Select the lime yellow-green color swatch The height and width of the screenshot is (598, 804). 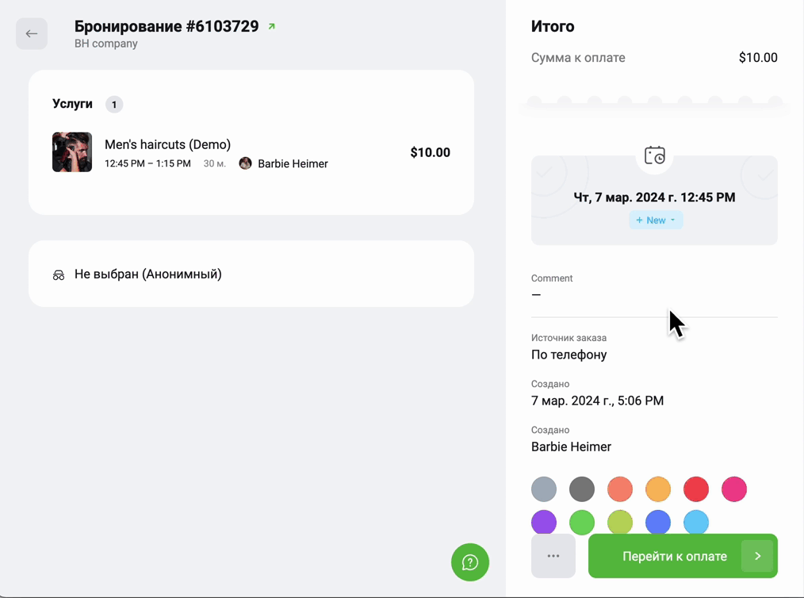tap(620, 522)
